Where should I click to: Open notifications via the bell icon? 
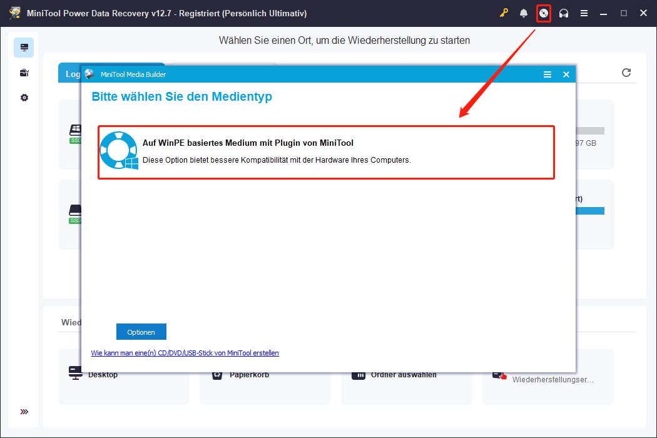coord(524,13)
